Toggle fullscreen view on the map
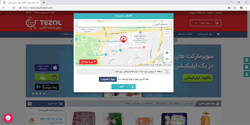 point(167,33)
